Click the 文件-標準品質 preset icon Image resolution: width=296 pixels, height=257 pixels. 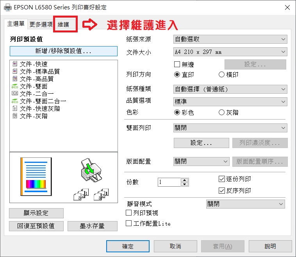click(15, 71)
